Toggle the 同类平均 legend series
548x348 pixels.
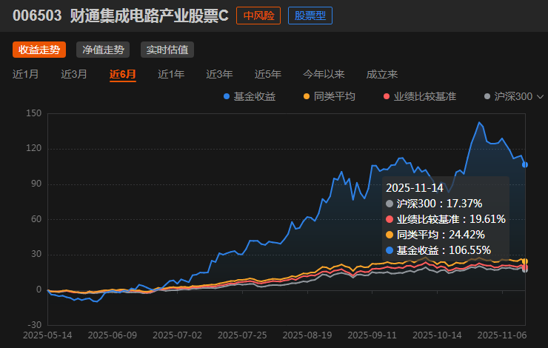click(330, 96)
